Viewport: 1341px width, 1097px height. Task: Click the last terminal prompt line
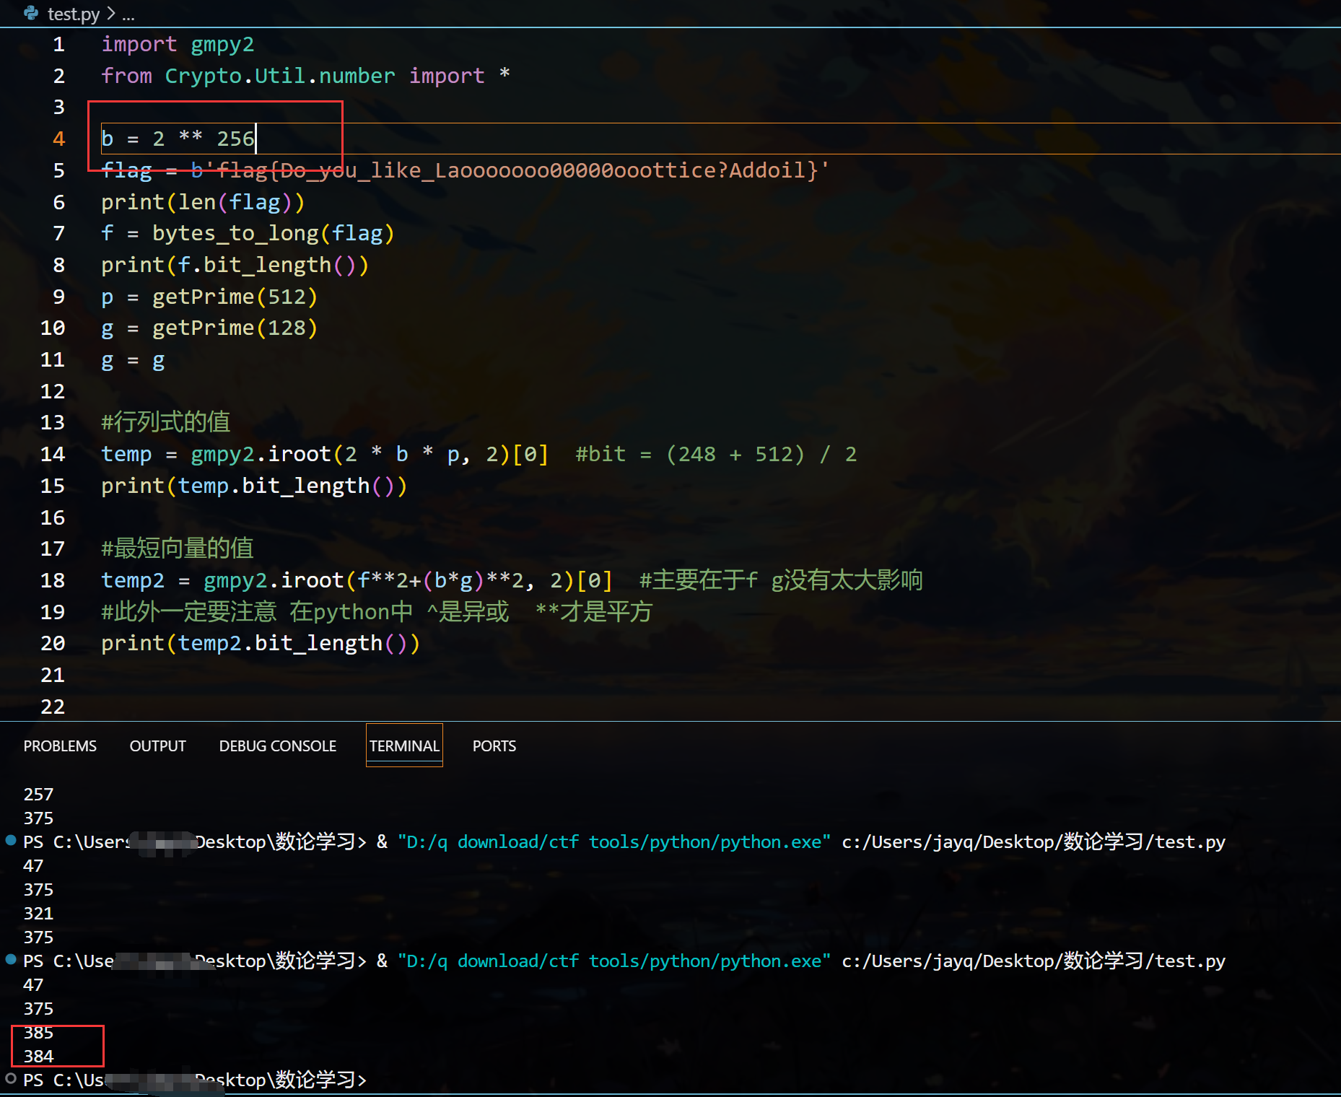coord(195,1080)
